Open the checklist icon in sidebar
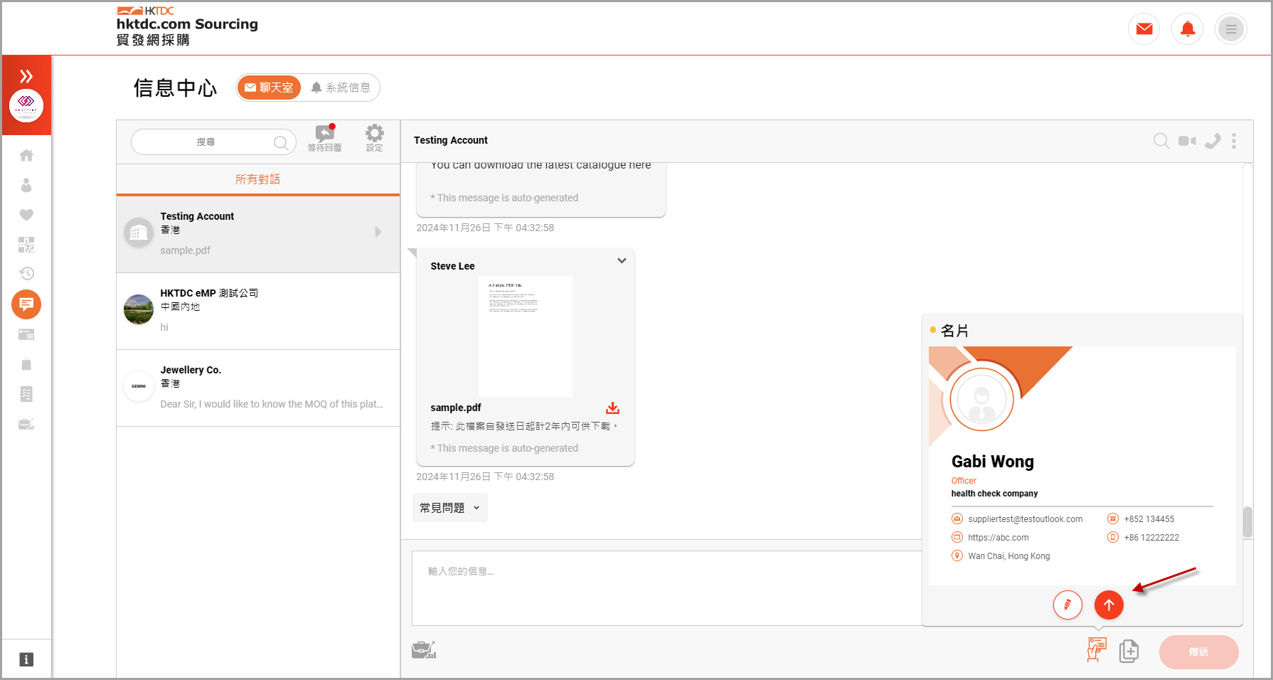 tap(26, 394)
